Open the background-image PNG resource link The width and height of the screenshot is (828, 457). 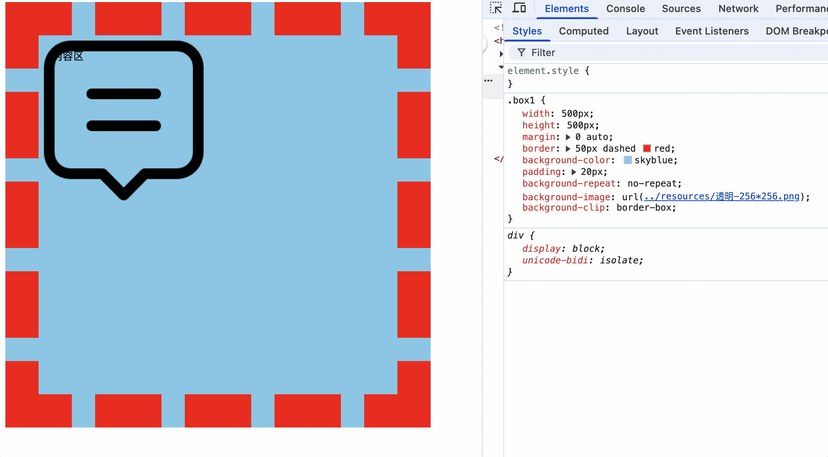[722, 197]
